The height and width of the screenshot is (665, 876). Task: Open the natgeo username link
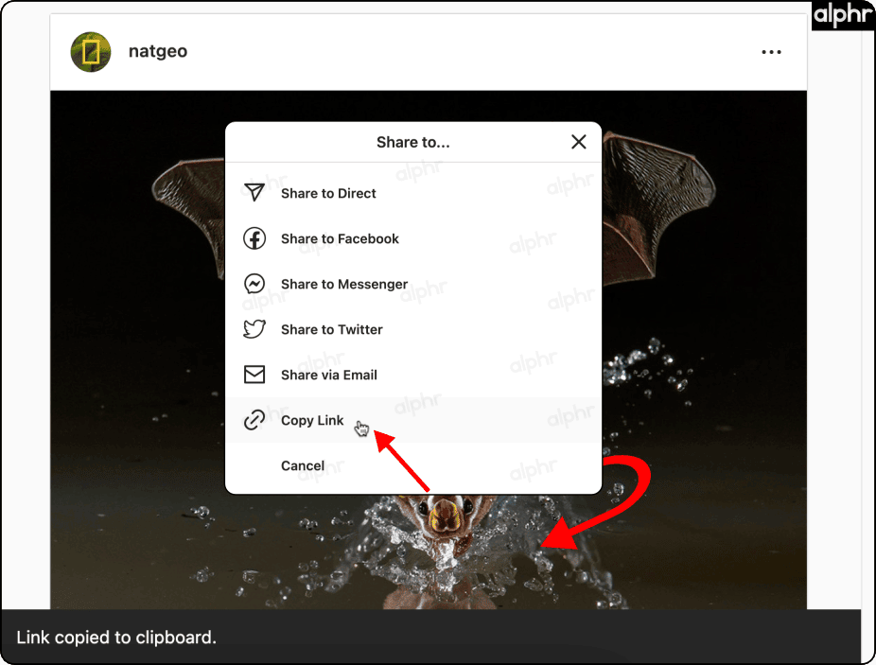point(158,52)
